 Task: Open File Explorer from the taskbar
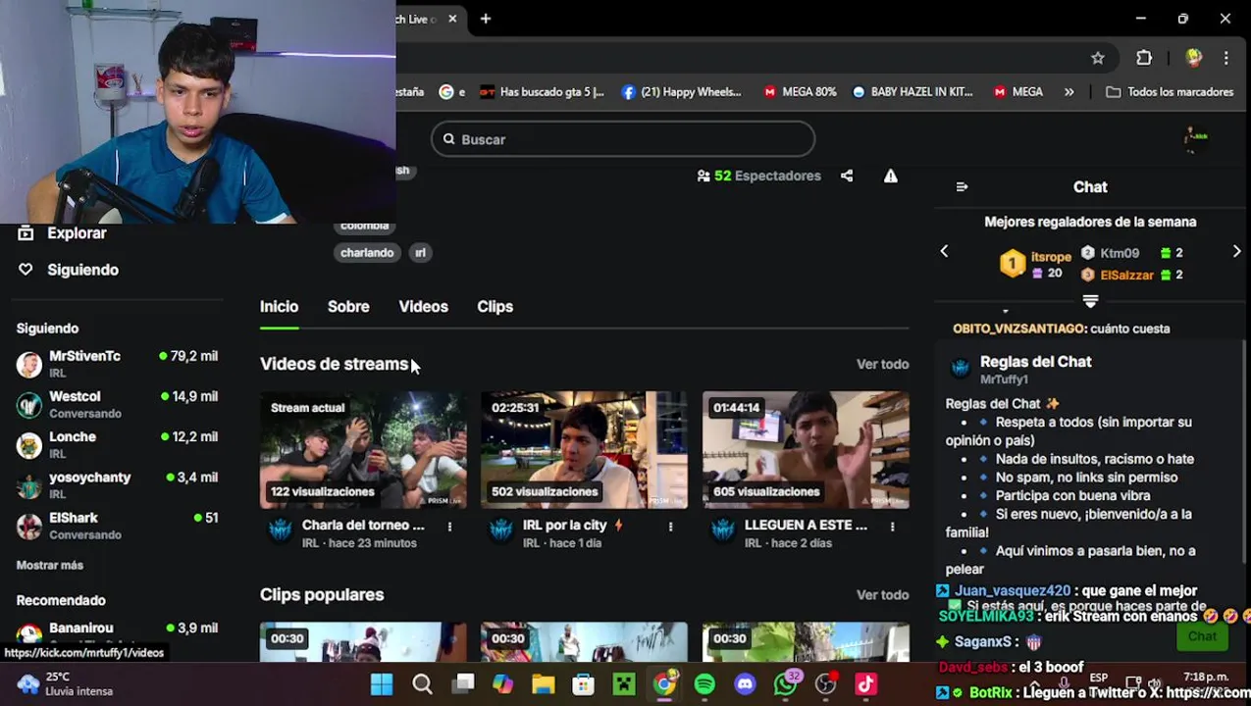pos(543,684)
